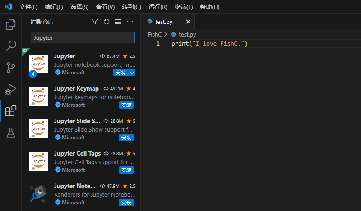The width and height of the screenshot is (361, 211).
Task: Click the Python file icon in test.py tab
Action: (x=150, y=21)
